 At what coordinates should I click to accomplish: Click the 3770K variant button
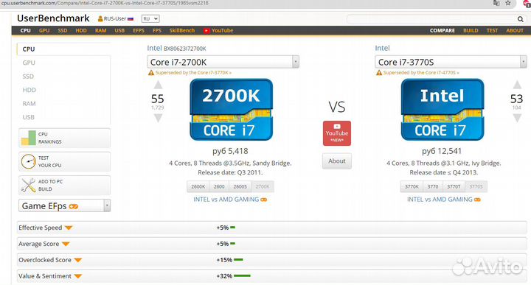[x=412, y=186]
